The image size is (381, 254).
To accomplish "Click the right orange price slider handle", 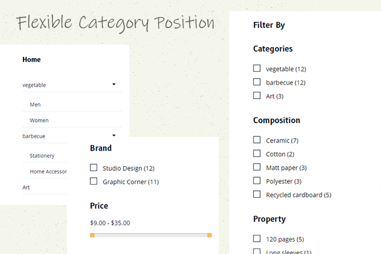I will click(209, 235).
